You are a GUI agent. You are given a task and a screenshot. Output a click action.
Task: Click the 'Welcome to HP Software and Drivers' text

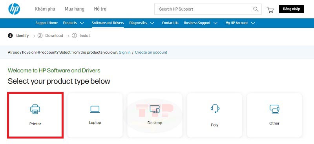tap(54, 70)
